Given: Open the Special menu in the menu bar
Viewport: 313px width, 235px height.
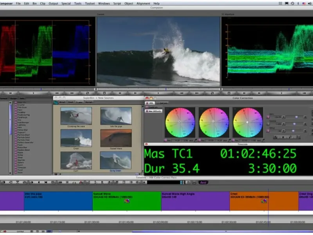Looking at the screenshot, I should (66, 4).
